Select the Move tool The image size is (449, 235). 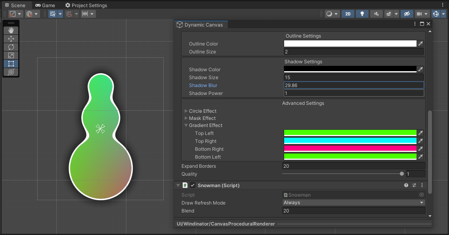pyautogui.click(x=11, y=39)
